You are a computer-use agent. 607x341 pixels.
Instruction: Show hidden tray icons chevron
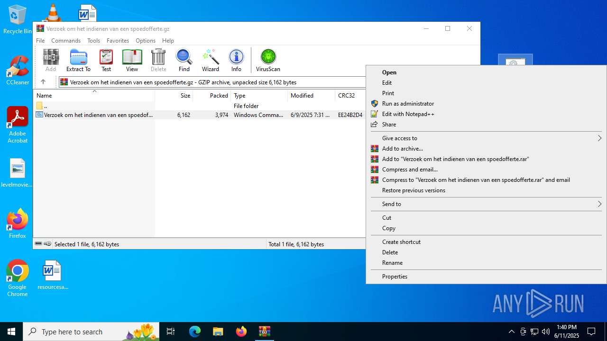point(511,332)
